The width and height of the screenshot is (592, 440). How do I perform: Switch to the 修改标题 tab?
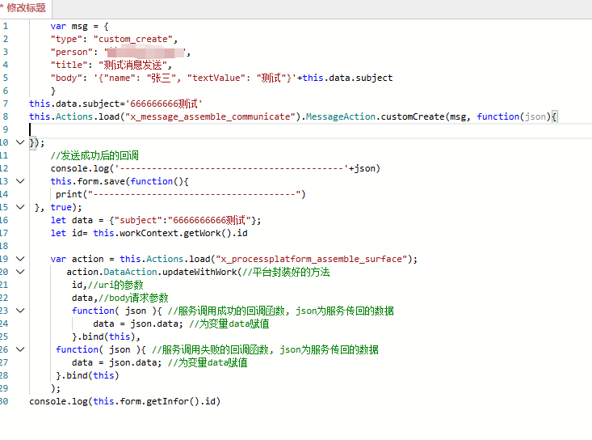click(24, 8)
